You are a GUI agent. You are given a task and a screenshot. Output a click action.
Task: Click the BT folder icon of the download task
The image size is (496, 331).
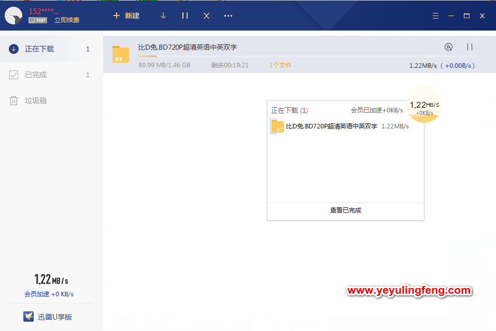121,54
